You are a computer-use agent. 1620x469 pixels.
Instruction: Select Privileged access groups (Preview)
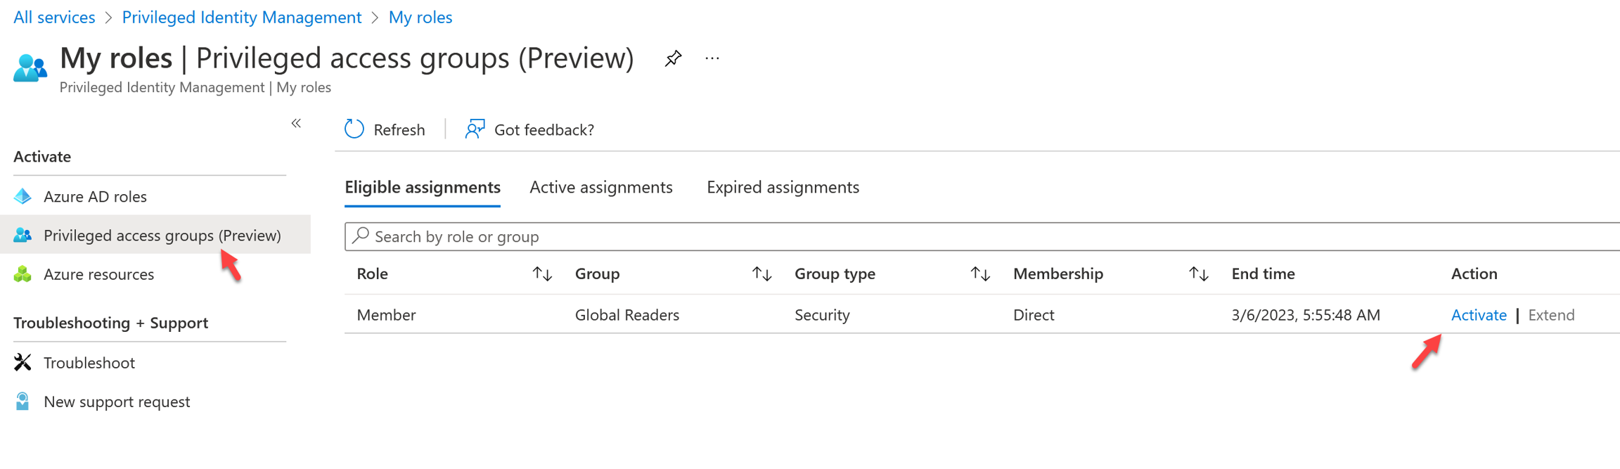coord(162,236)
